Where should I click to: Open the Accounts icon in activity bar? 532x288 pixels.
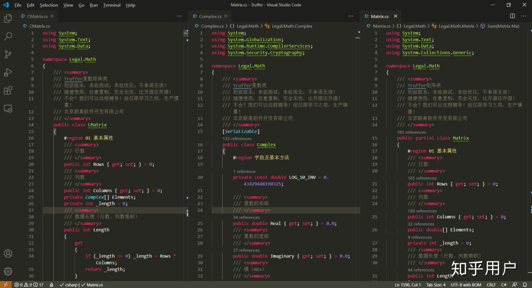pos(8,254)
